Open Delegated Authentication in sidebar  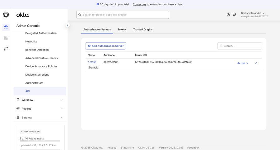click(x=41, y=33)
